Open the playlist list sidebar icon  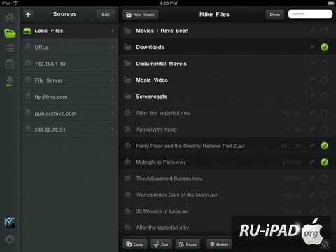coord(10,48)
